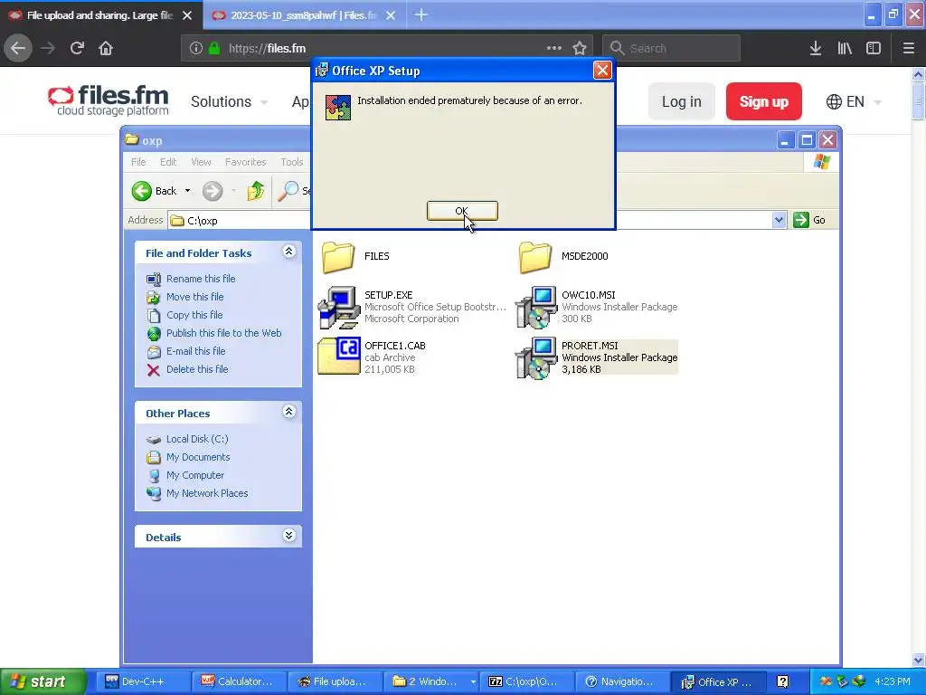This screenshot has width=926, height=695.
Task: Switch to Navigation help taskbar item
Action: pos(624,681)
